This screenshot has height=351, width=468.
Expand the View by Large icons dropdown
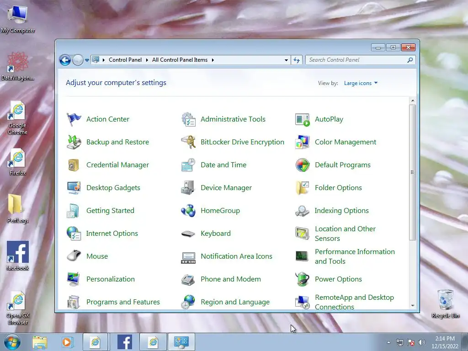(361, 83)
